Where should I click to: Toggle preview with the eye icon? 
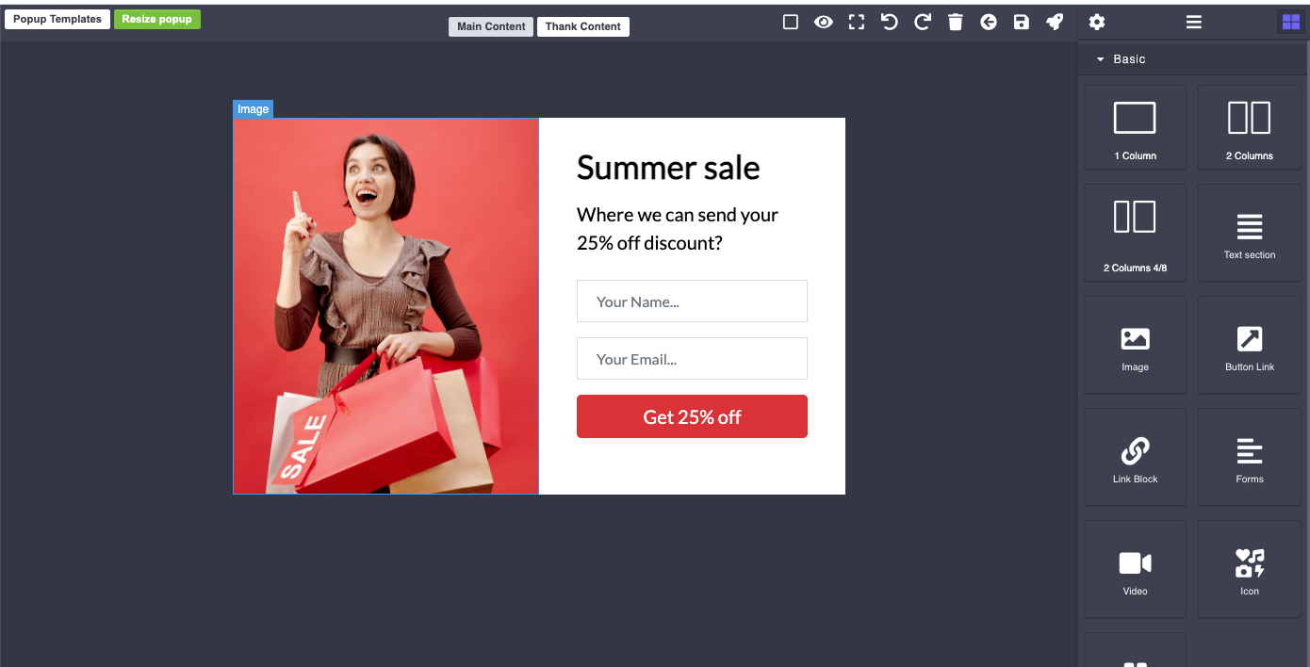click(x=824, y=22)
